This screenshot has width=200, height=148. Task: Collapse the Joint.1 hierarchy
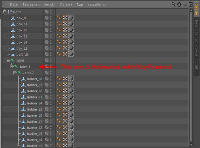12,66
